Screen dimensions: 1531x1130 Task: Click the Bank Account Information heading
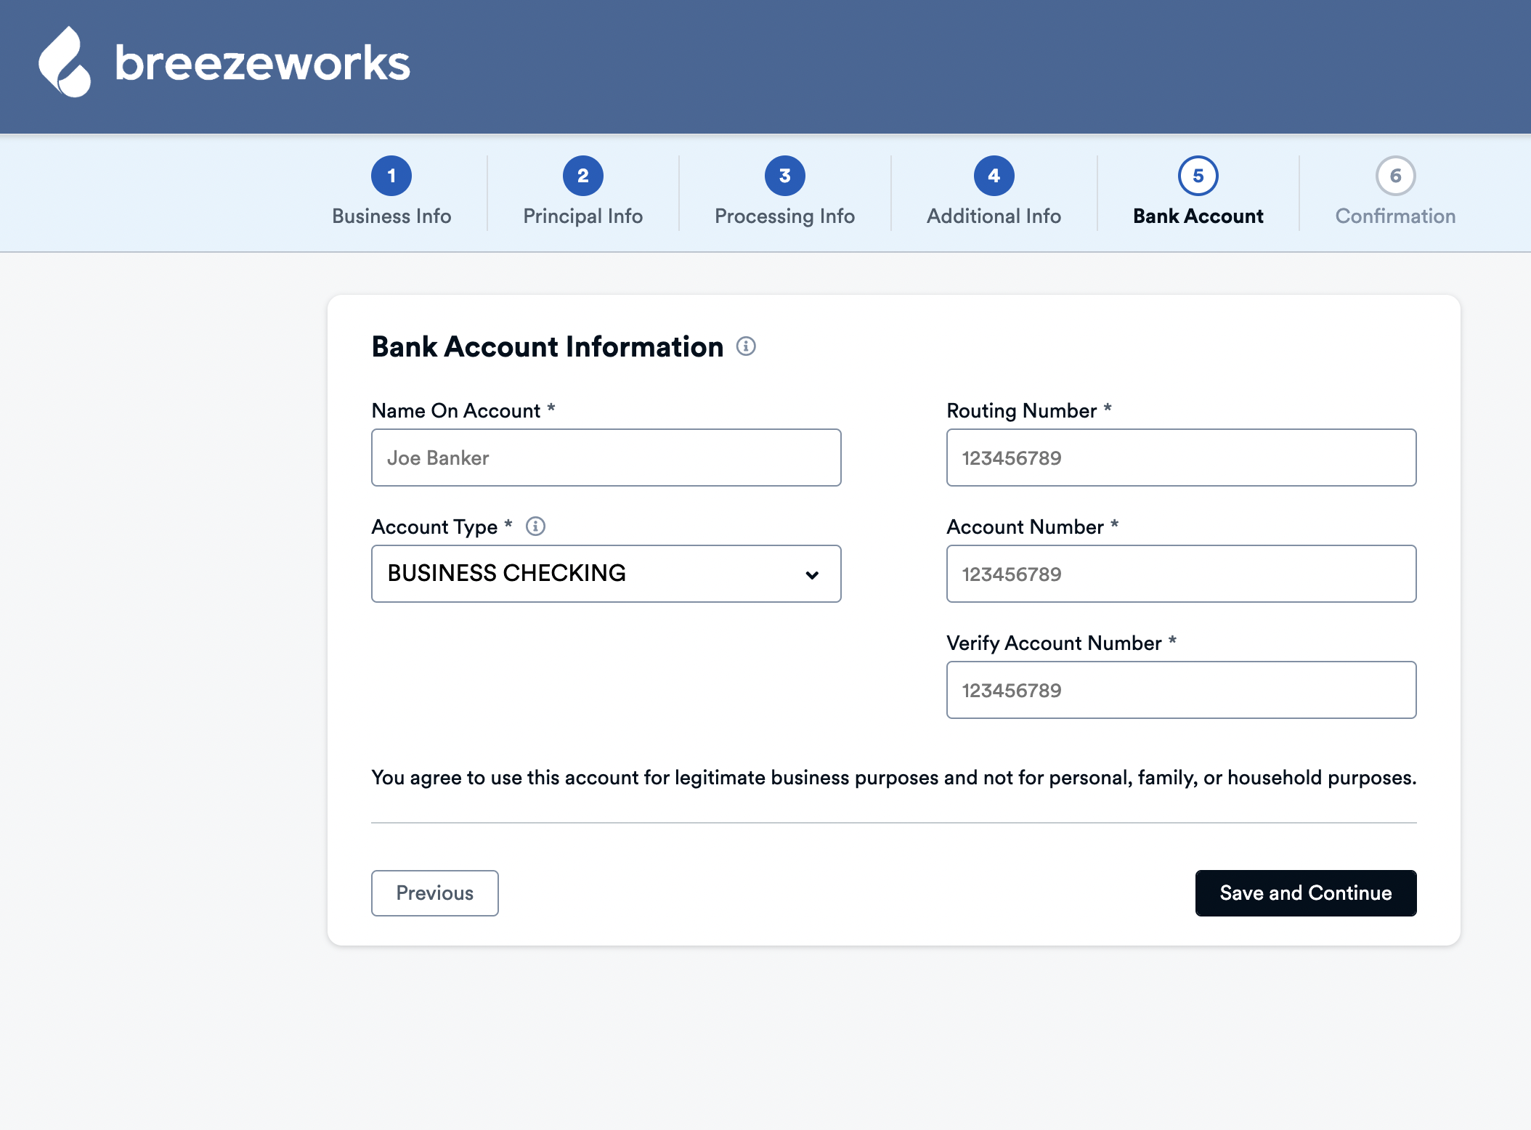coord(548,347)
